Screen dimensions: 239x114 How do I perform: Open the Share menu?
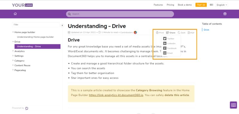tap(171, 33)
